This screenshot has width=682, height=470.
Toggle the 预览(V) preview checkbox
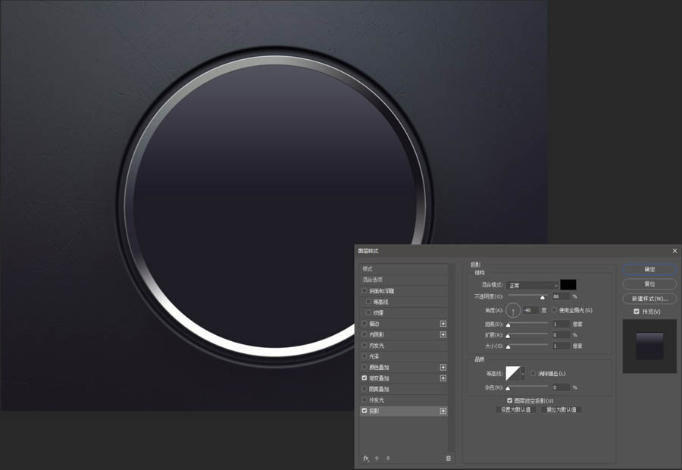[x=637, y=312]
